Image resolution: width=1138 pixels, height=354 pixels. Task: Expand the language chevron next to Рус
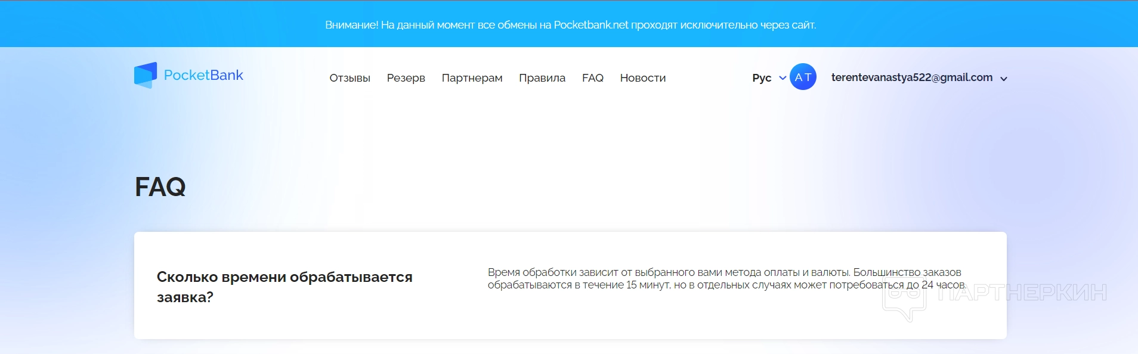coord(783,78)
